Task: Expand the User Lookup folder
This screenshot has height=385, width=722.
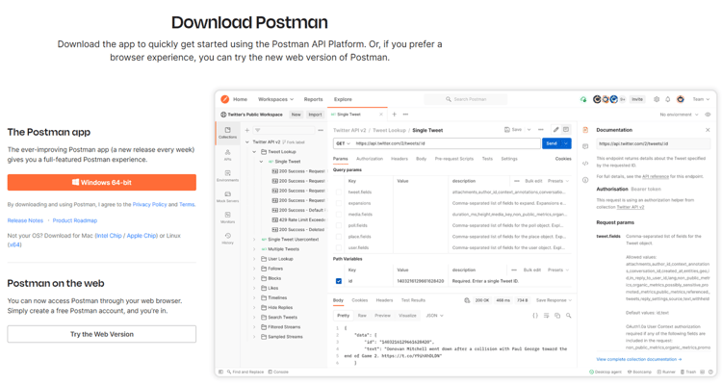Action: (254, 259)
